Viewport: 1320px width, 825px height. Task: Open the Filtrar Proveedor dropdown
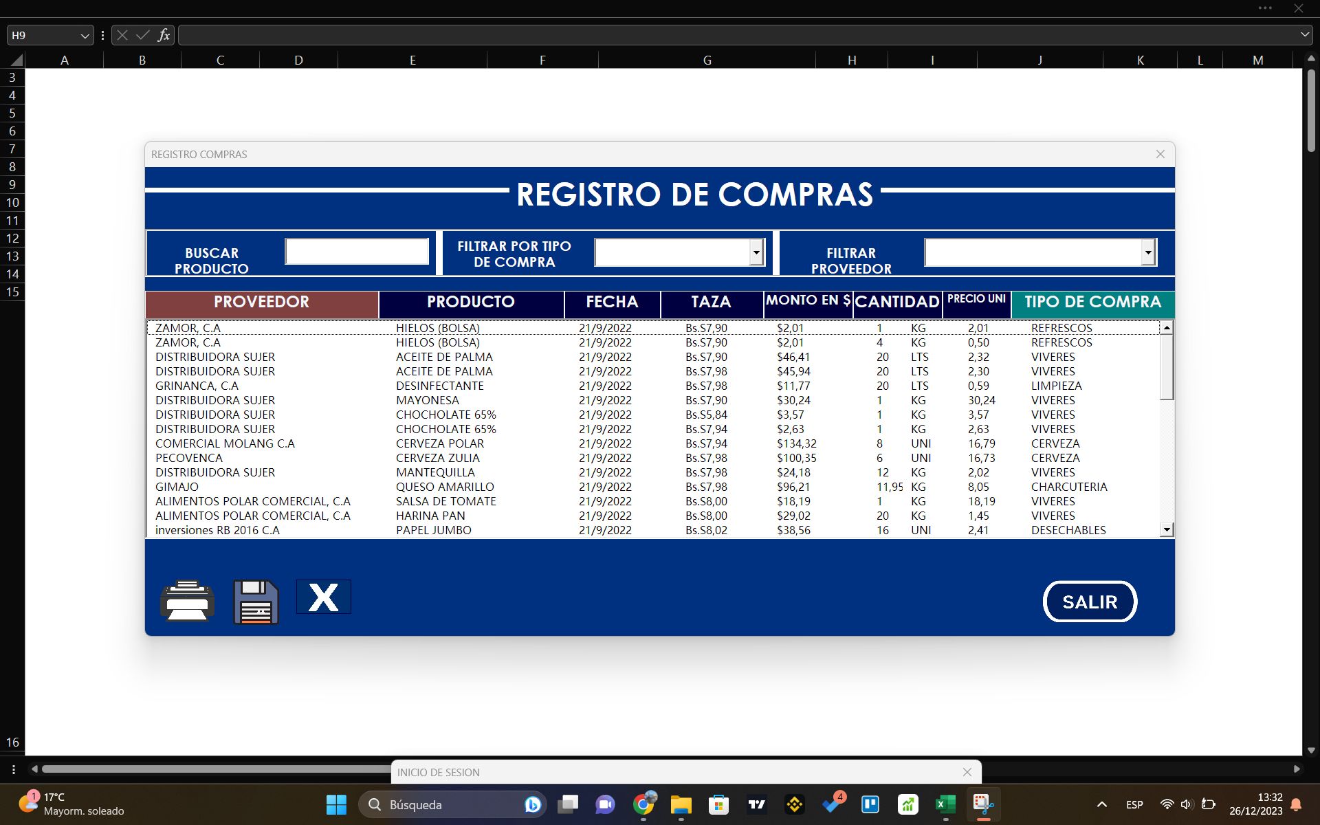1148,252
